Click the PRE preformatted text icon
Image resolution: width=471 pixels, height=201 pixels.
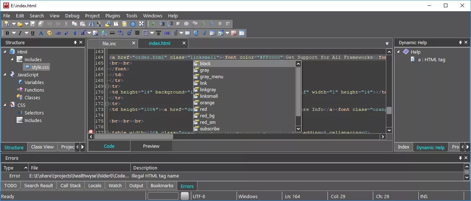(x=167, y=33)
